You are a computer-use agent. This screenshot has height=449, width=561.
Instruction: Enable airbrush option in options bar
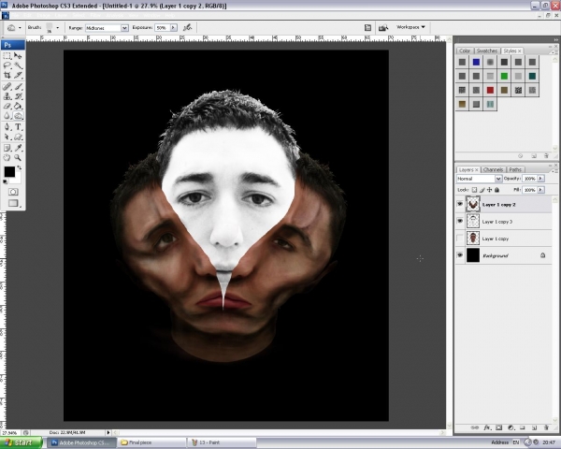(187, 27)
